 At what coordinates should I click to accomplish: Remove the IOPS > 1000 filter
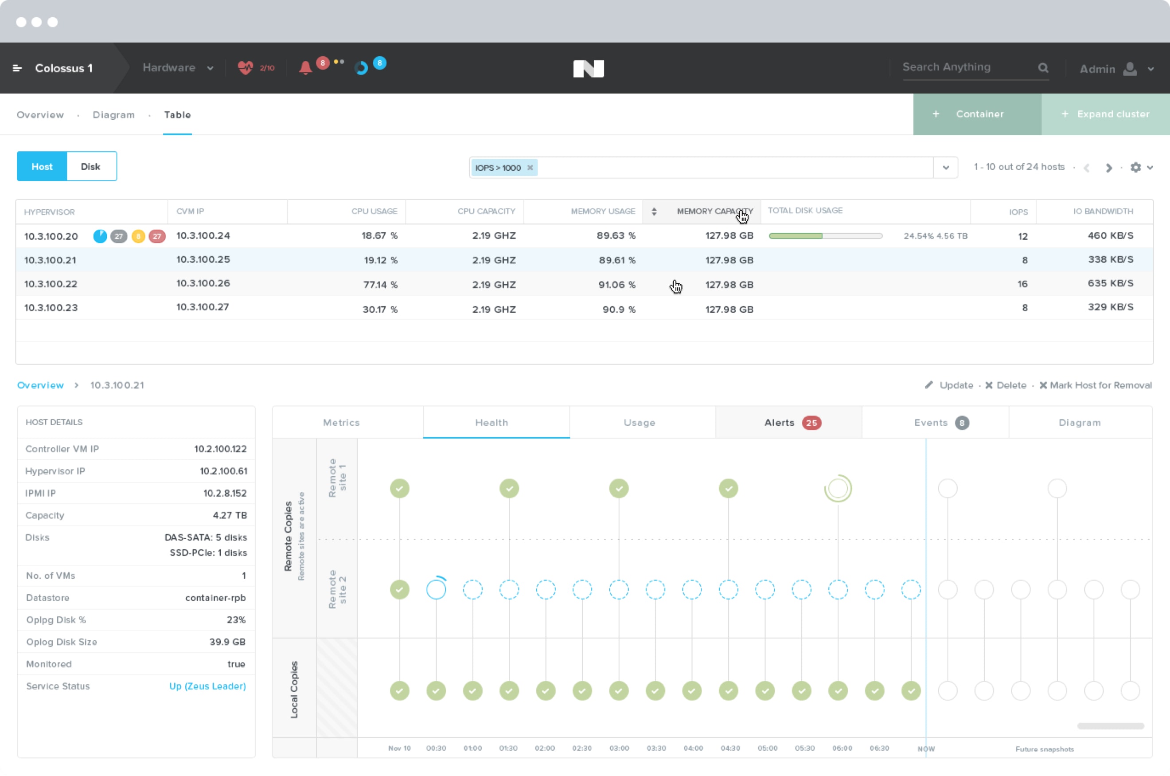point(530,168)
